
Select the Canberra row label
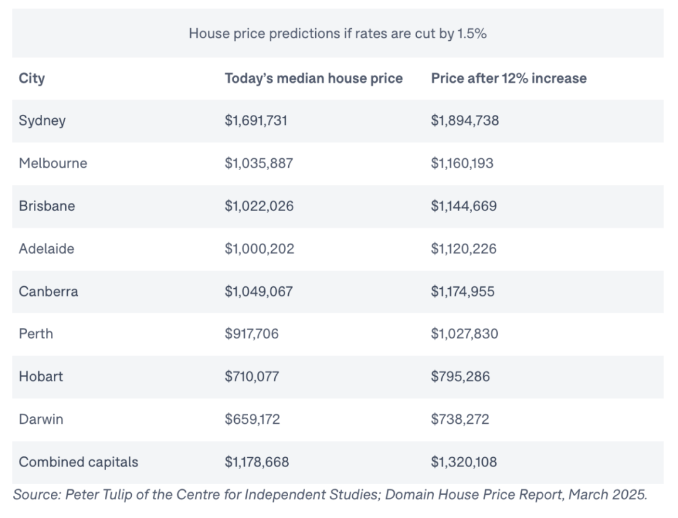pyautogui.click(x=48, y=291)
